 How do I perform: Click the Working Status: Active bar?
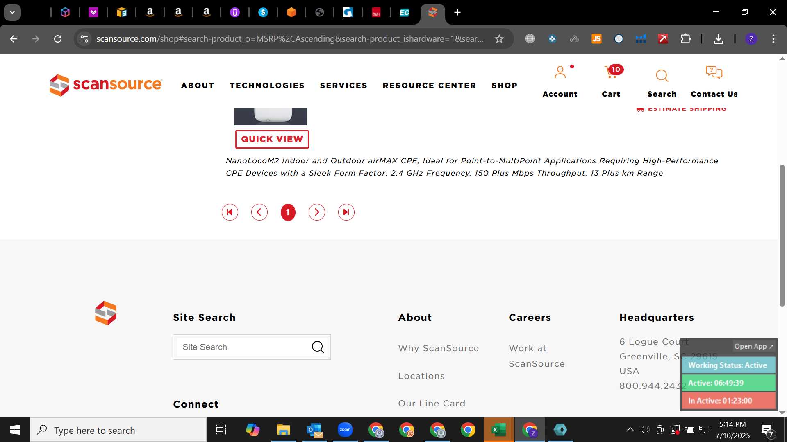pyautogui.click(x=728, y=365)
